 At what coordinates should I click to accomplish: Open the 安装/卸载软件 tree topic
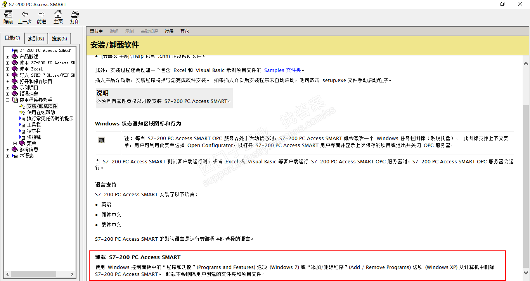42,106
